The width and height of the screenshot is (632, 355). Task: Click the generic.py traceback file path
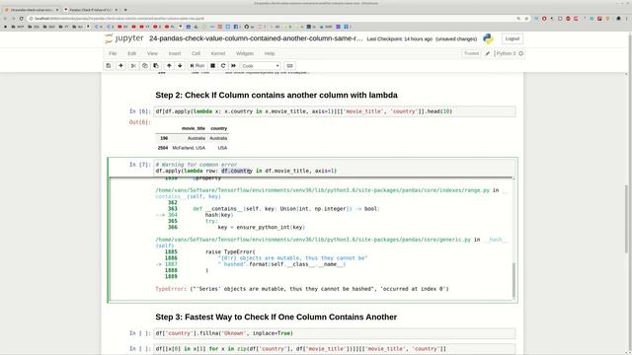313,240
